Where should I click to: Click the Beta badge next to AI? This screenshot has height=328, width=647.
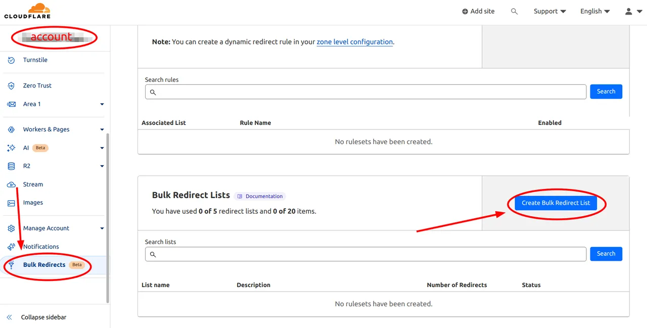(40, 148)
